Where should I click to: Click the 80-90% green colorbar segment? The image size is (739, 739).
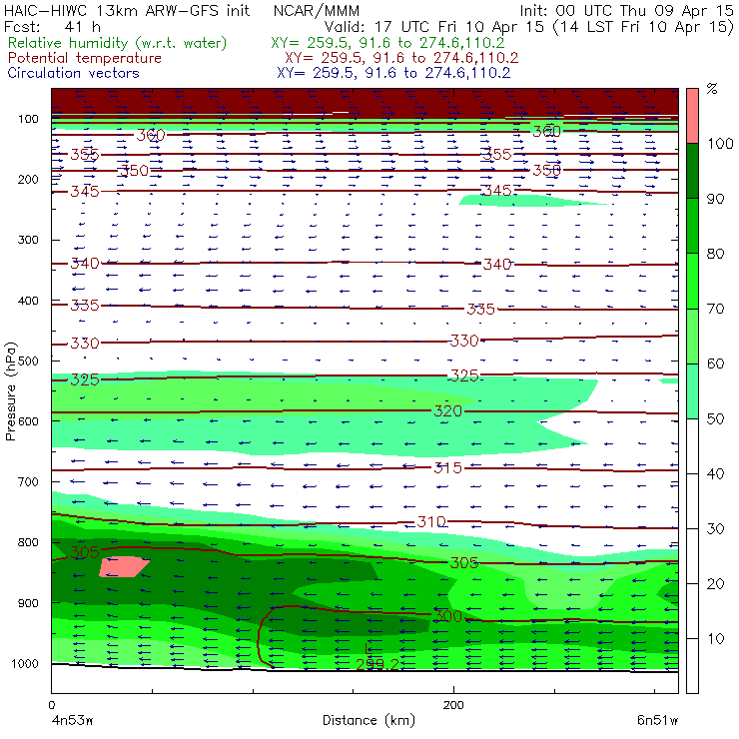(x=692, y=226)
